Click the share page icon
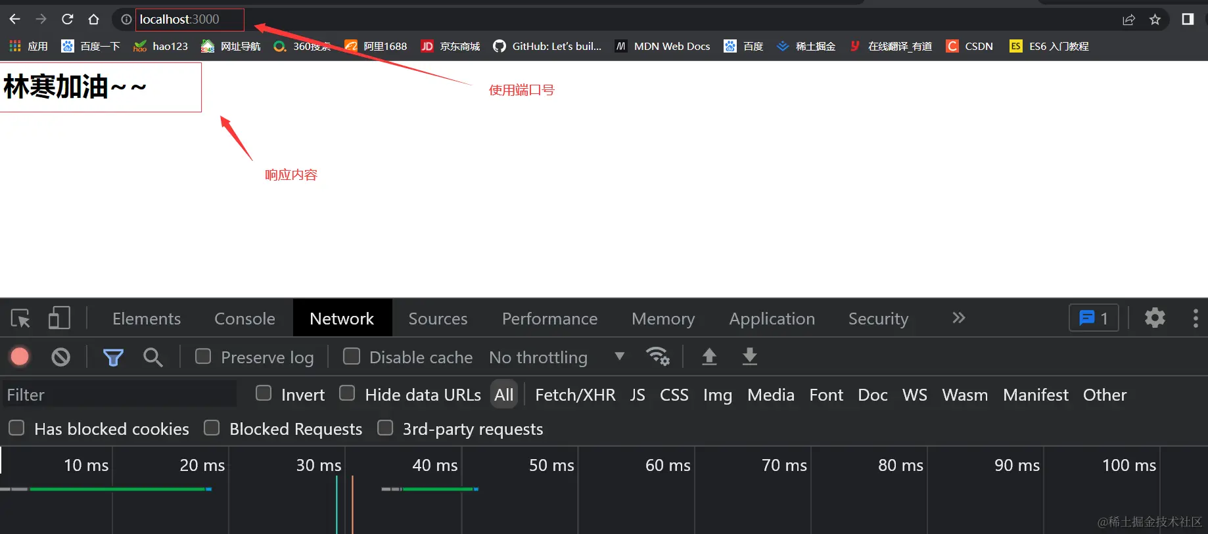Image resolution: width=1208 pixels, height=534 pixels. (x=1128, y=20)
